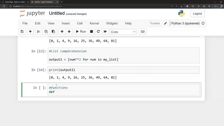This screenshot has height=126, width=224.
Task: Run the current cell
Action: point(81,31)
